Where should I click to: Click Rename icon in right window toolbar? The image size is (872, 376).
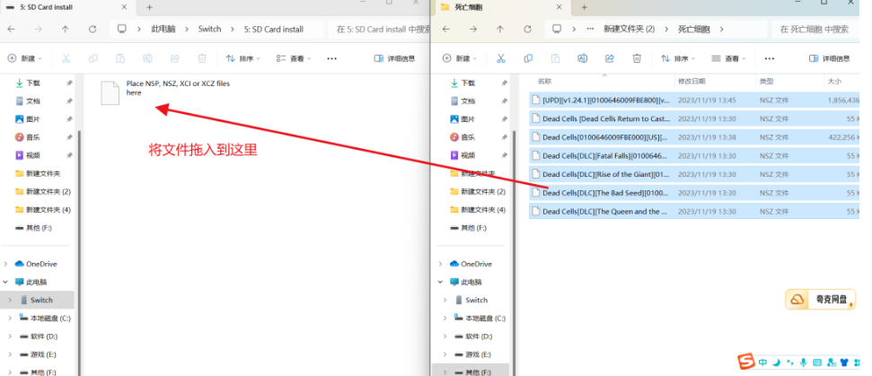pos(582,58)
